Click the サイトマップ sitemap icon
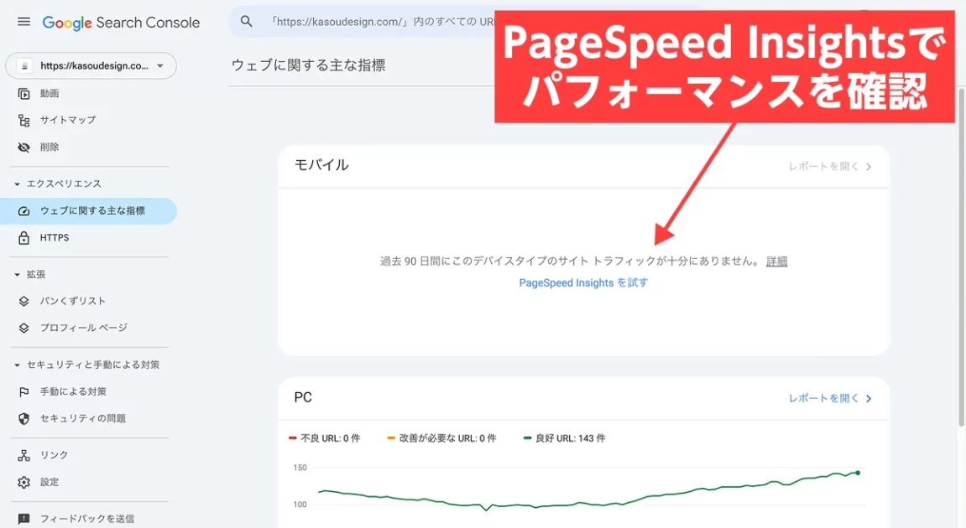 tap(24, 121)
